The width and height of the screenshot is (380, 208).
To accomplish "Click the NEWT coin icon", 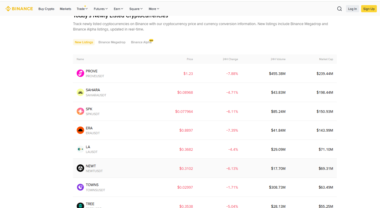I will [80, 168].
